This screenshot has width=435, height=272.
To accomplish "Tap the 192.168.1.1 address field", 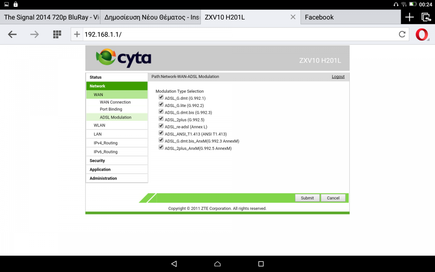I will (239, 34).
